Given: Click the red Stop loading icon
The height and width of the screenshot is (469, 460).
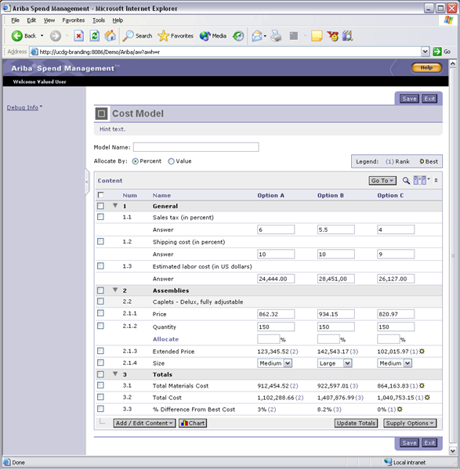Looking at the screenshot, I should pos(78,36).
